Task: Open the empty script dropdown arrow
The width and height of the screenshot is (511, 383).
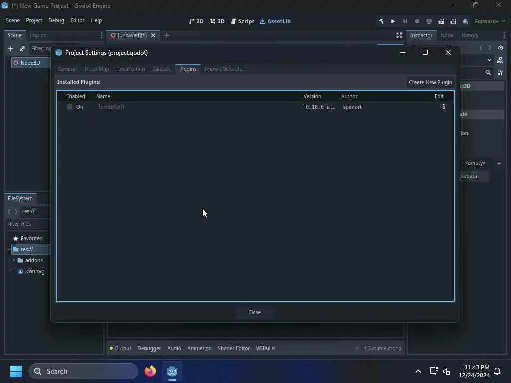Action: pos(499,163)
